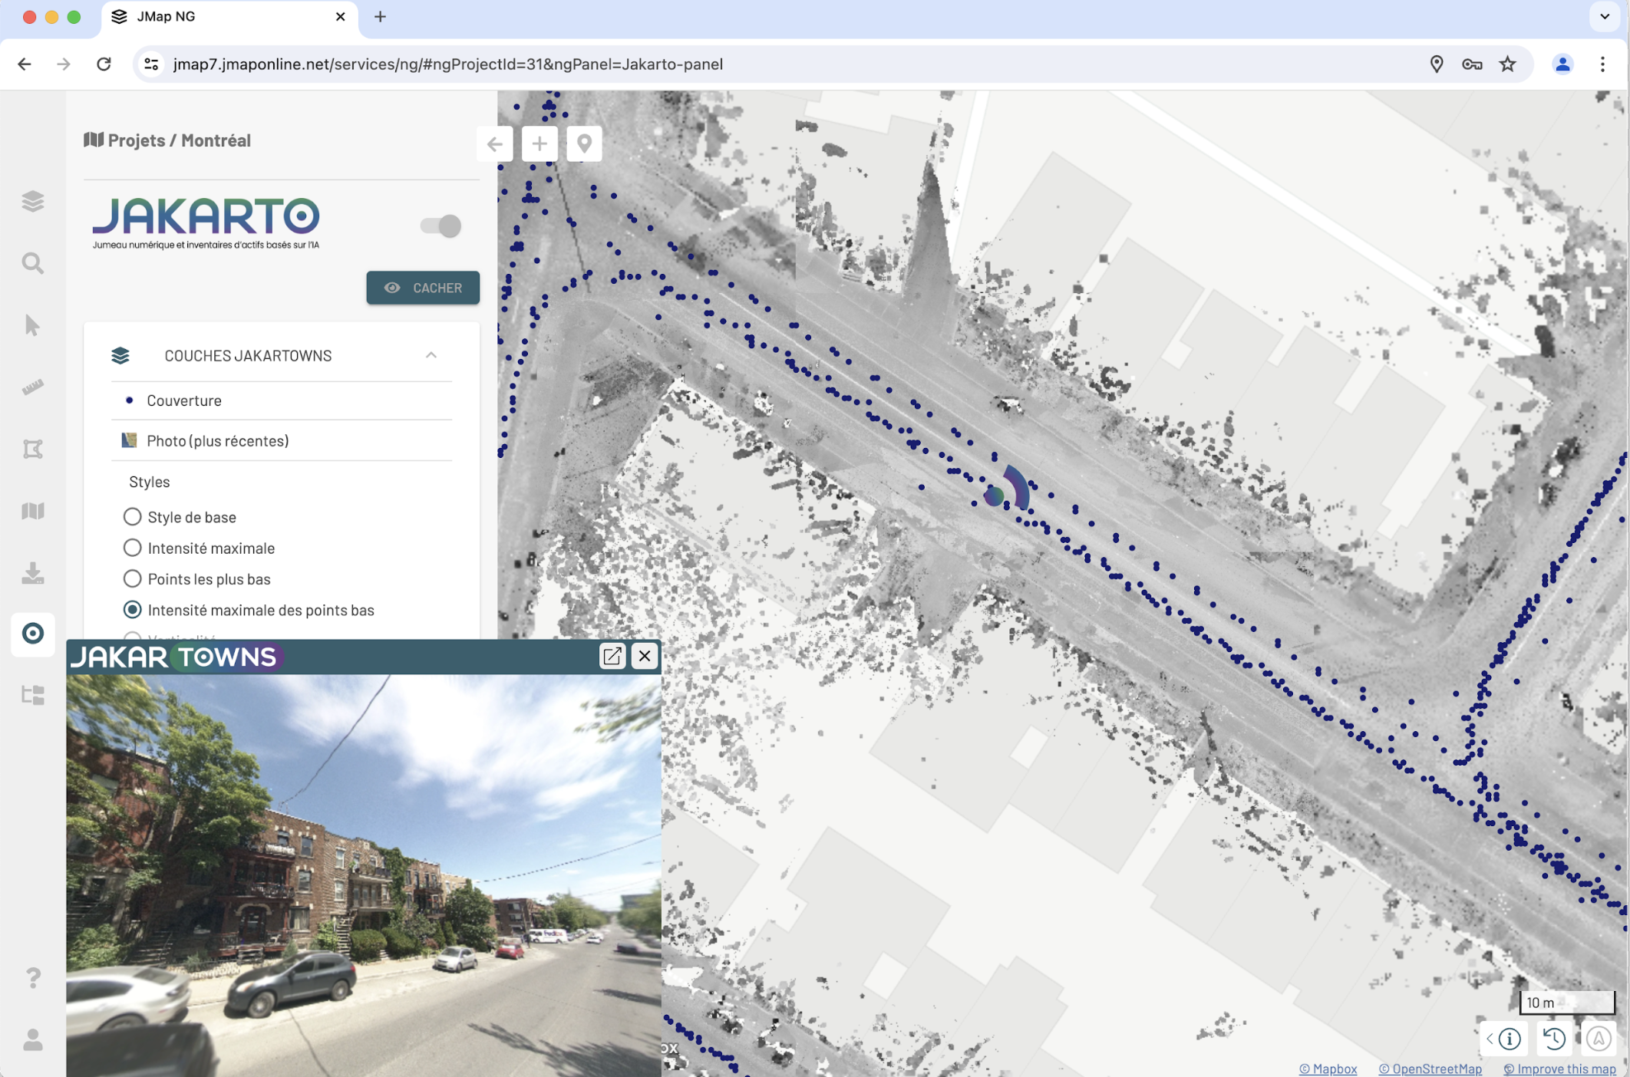
Task: Select Intensité maximale radio option
Action: (132, 548)
